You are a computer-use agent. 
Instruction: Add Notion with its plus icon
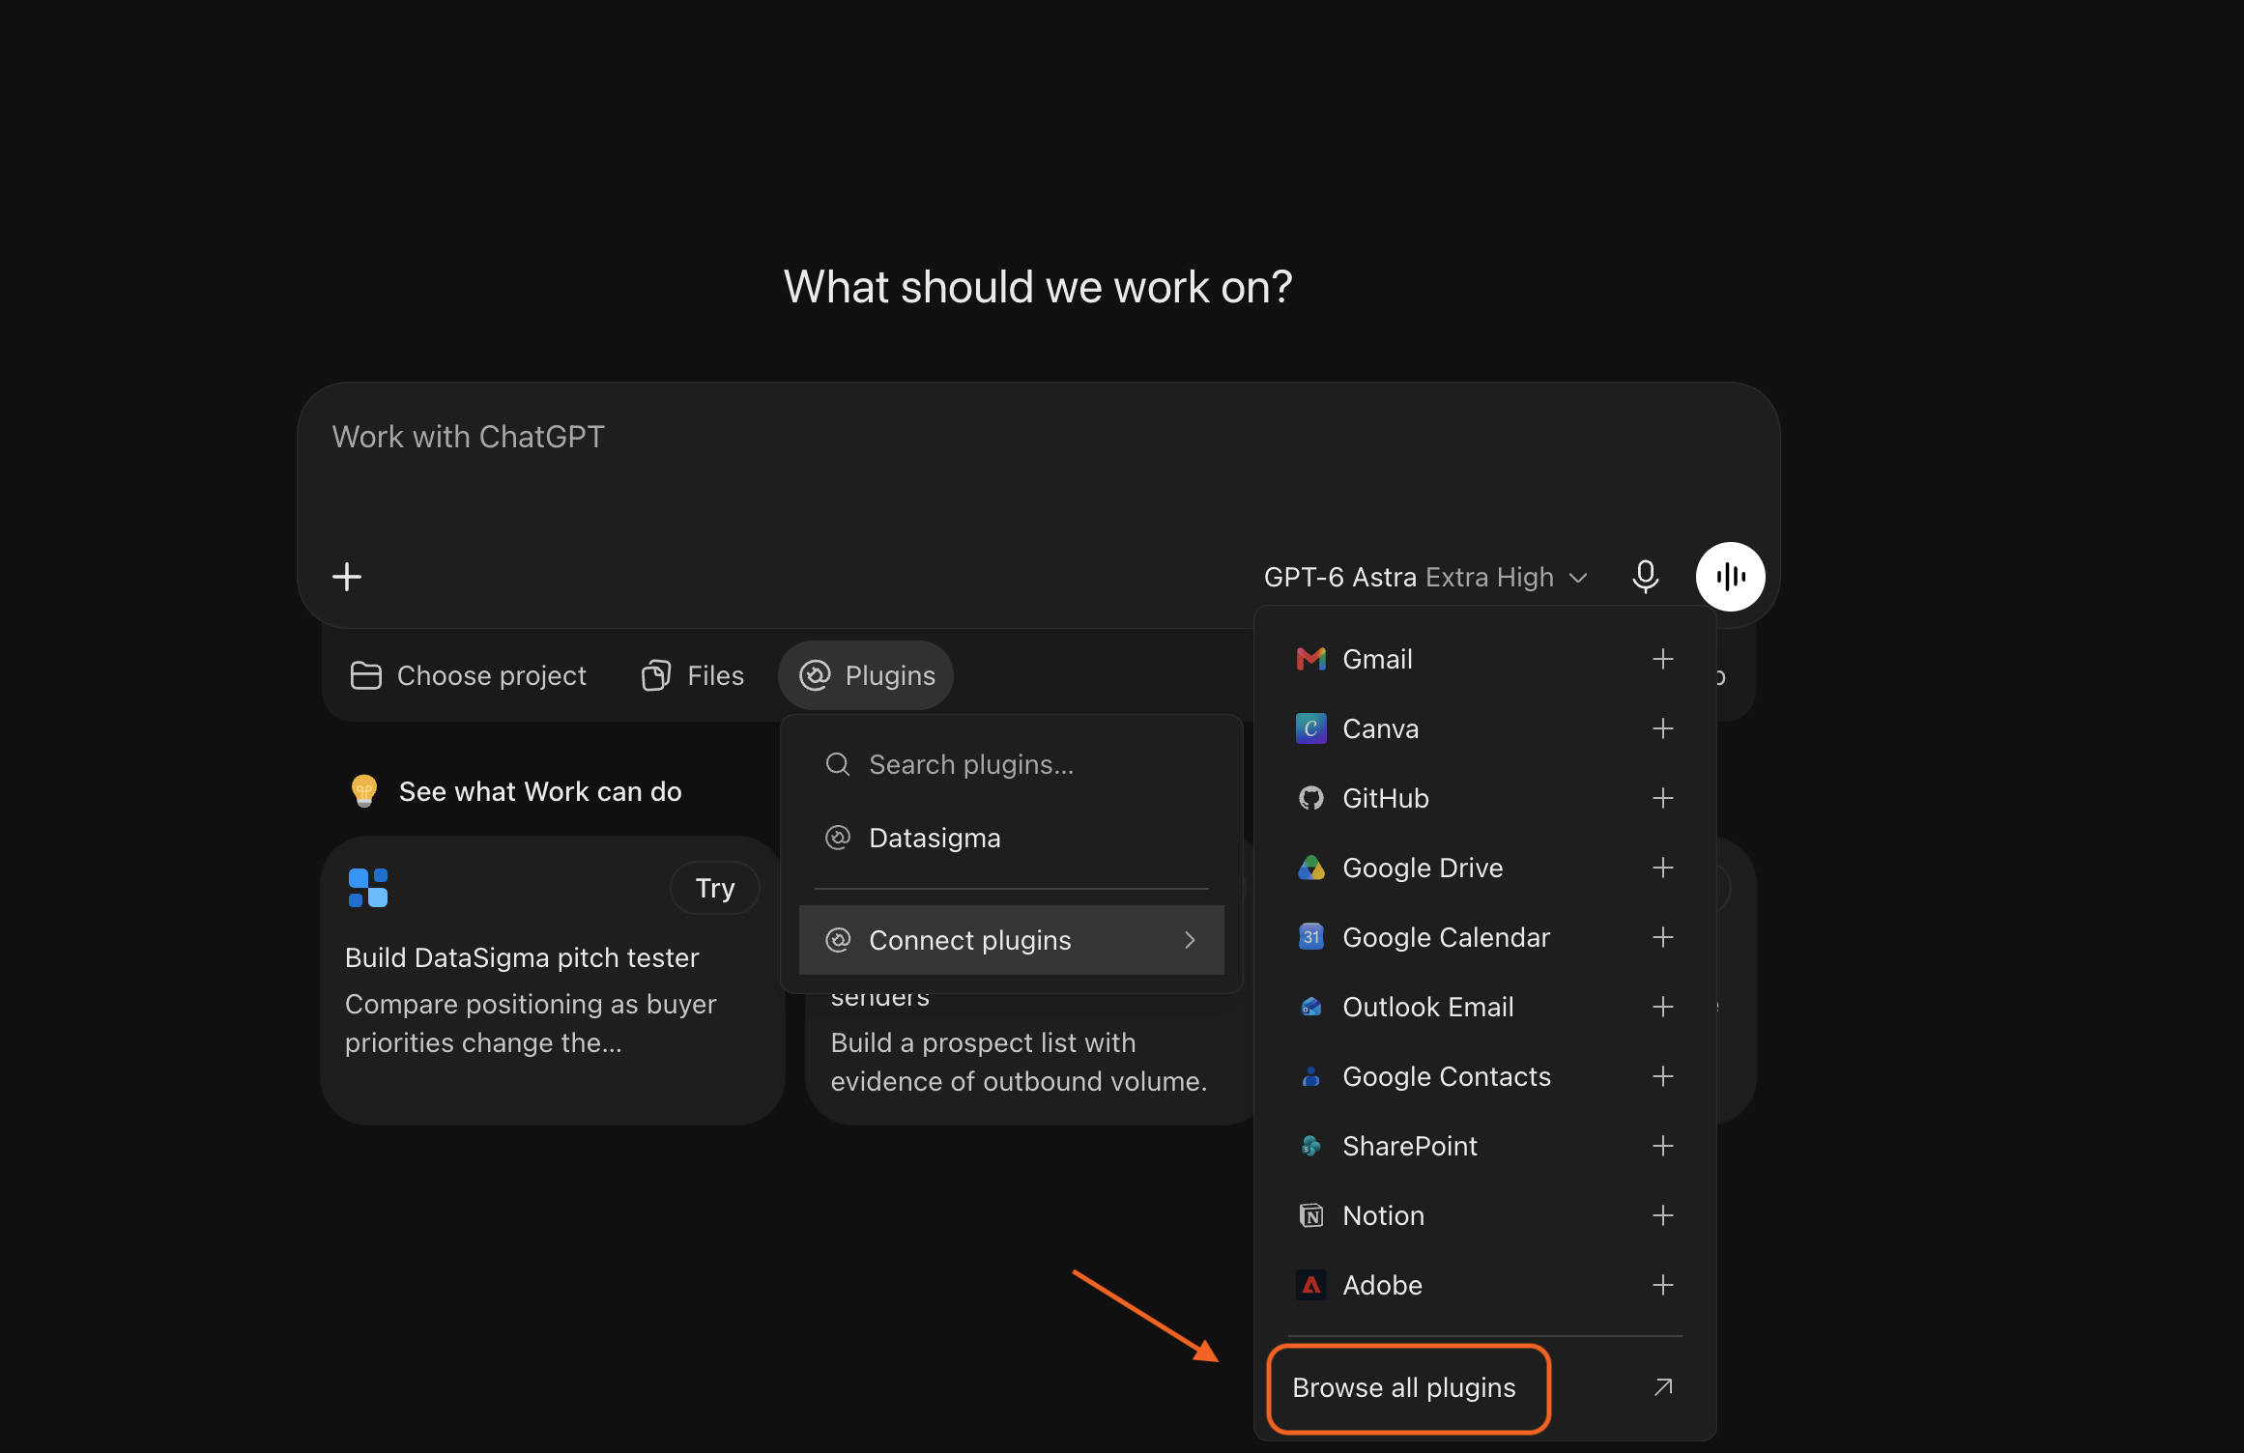[x=1662, y=1215]
